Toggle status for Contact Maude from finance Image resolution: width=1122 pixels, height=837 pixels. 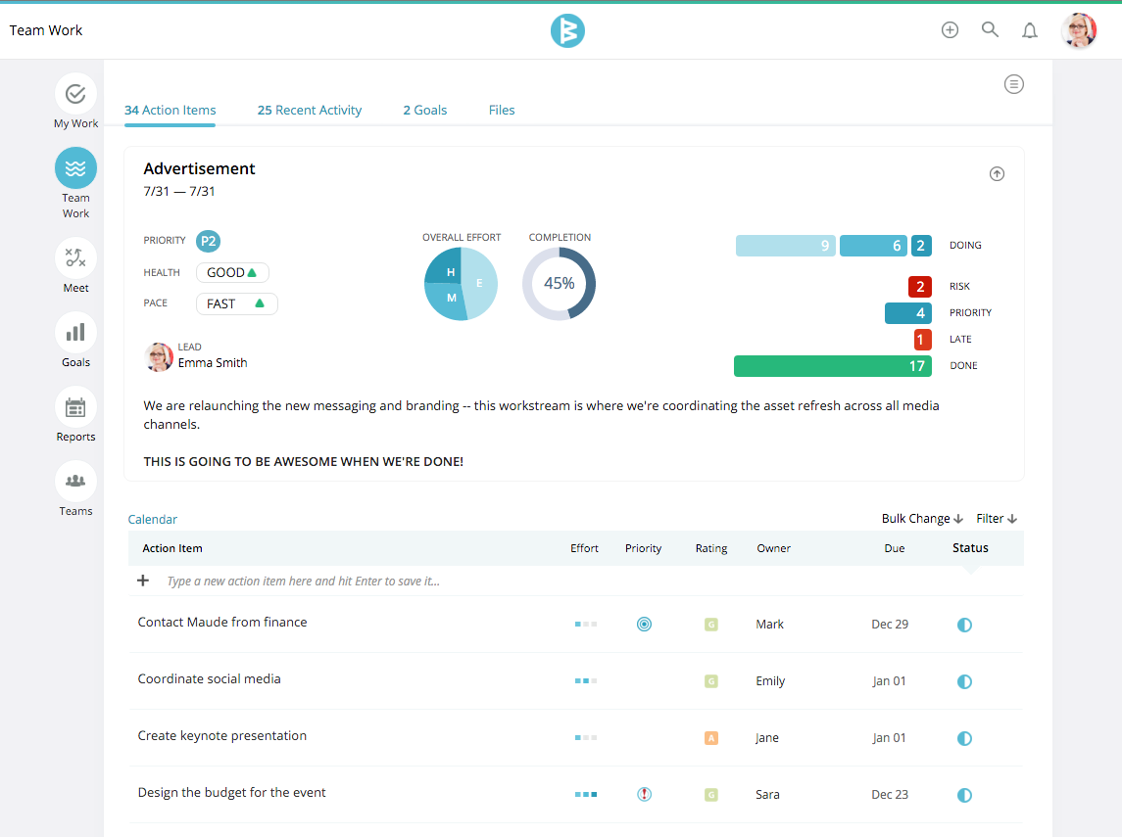(x=964, y=625)
